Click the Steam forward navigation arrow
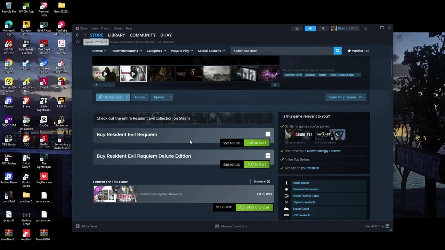This screenshot has width=445, height=250. (85, 35)
